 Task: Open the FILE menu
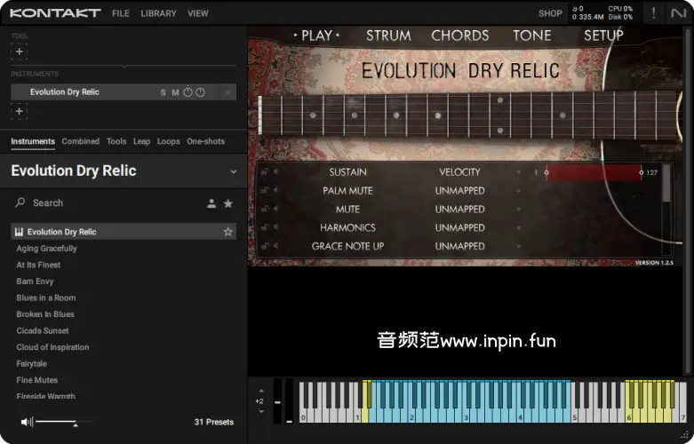pos(120,13)
